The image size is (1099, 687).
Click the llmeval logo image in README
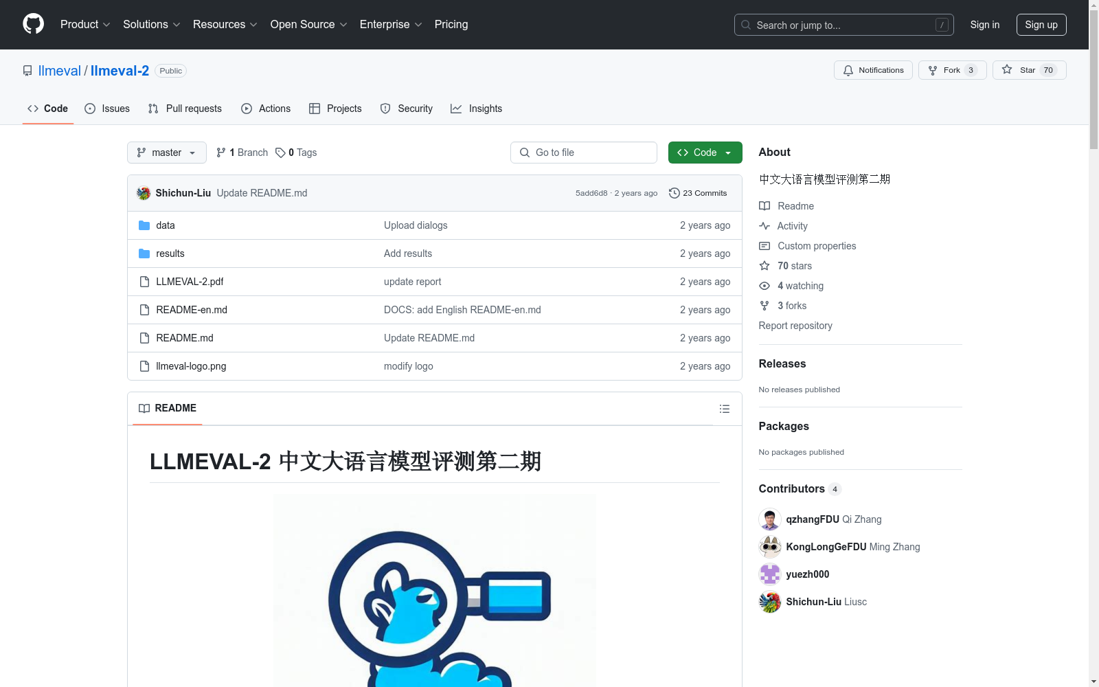(435, 591)
